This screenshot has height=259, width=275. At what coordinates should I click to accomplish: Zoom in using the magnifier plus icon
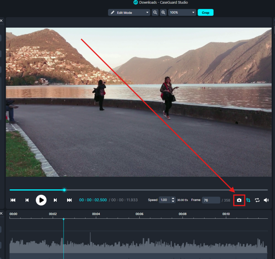click(x=163, y=13)
